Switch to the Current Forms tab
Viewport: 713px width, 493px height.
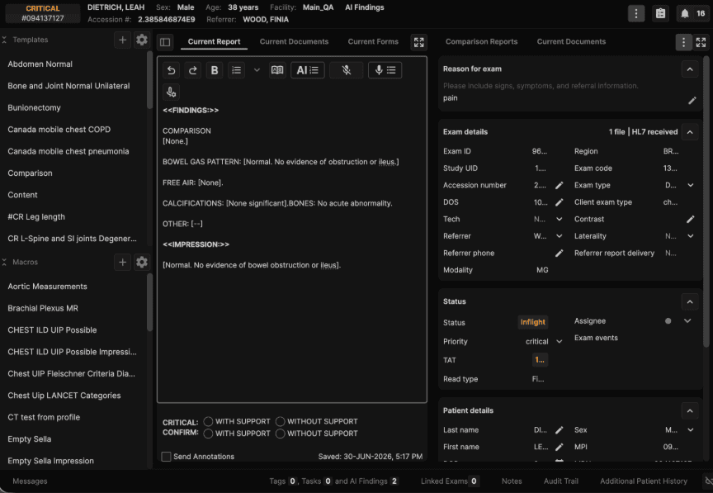point(373,41)
